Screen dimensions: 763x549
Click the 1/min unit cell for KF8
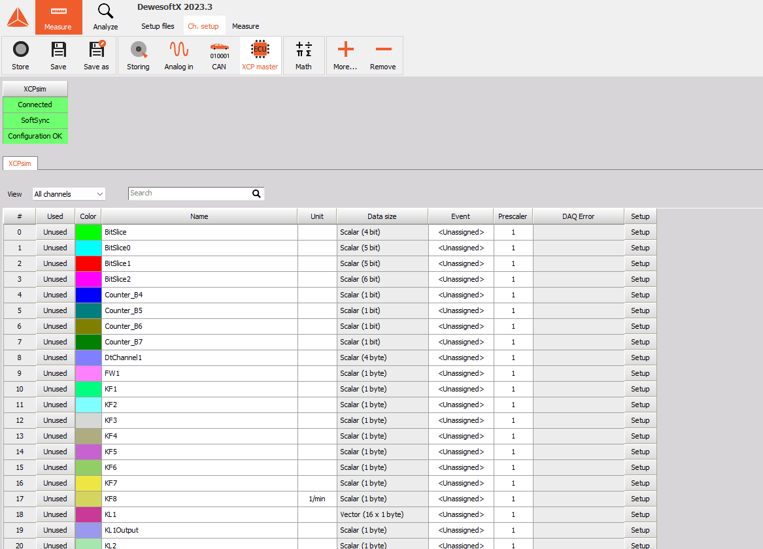tap(317, 499)
